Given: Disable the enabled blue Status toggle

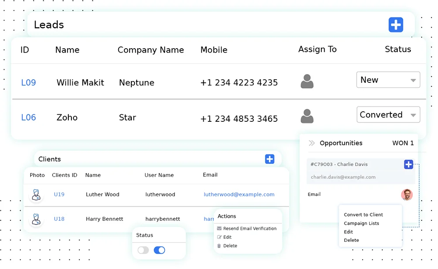Looking at the screenshot, I should coord(159,250).
